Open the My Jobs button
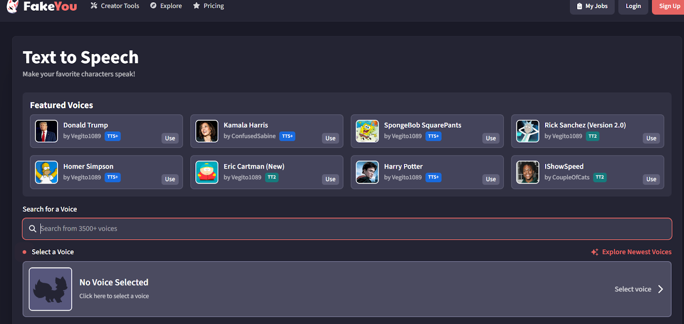 [x=592, y=6]
